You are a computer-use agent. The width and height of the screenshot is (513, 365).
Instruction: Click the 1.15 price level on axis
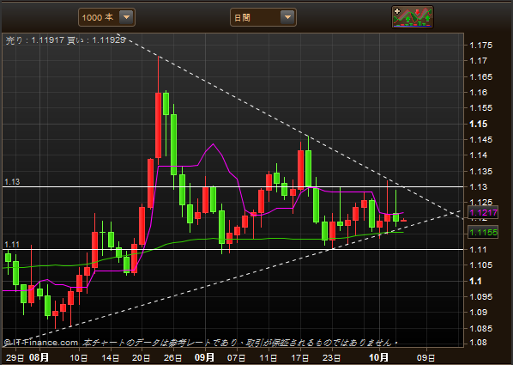click(x=479, y=125)
